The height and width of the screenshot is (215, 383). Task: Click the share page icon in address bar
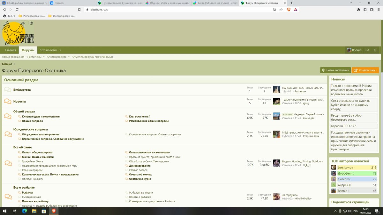281,10
